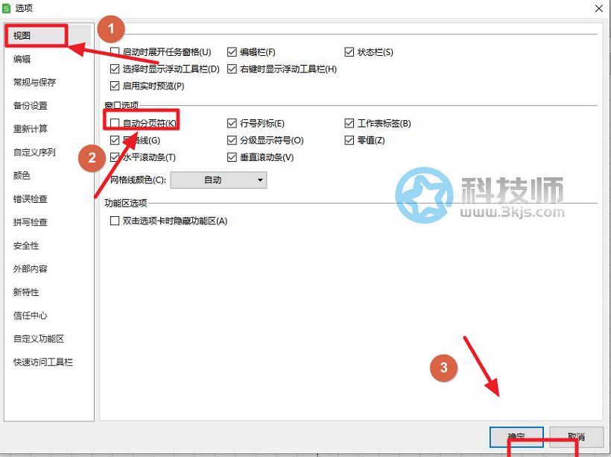Screen dimensions: 611x457
Task: Click the WPS spreadsheet icon in title bar
Action: tap(7, 7)
